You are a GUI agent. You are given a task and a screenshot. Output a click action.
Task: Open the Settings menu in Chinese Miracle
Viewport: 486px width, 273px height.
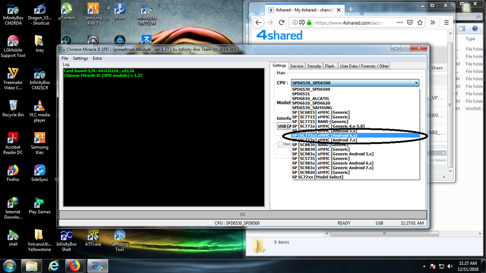(80, 58)
